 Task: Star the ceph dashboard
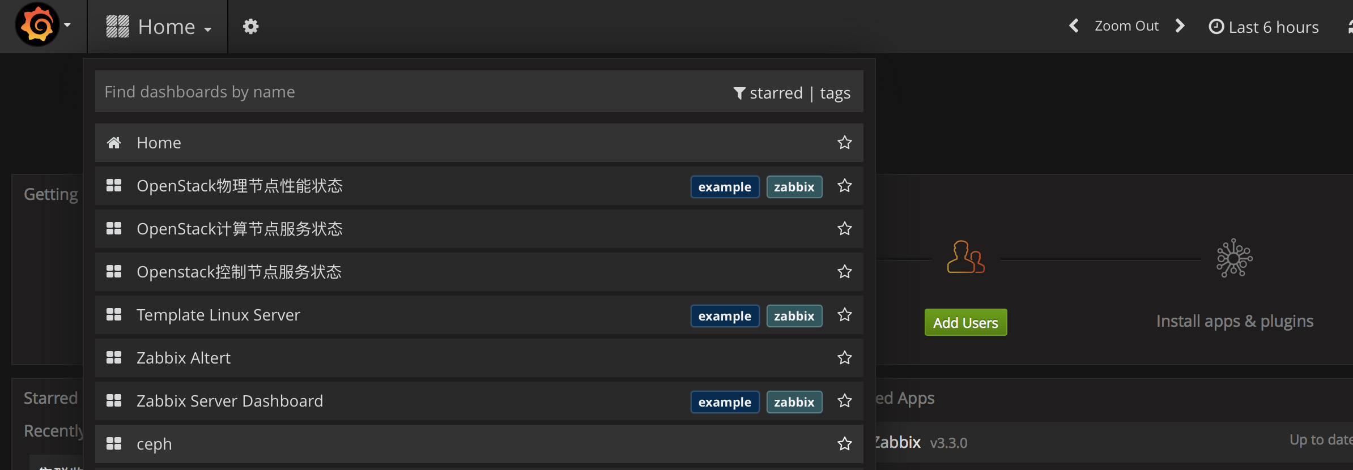click(x=844, y=444)
